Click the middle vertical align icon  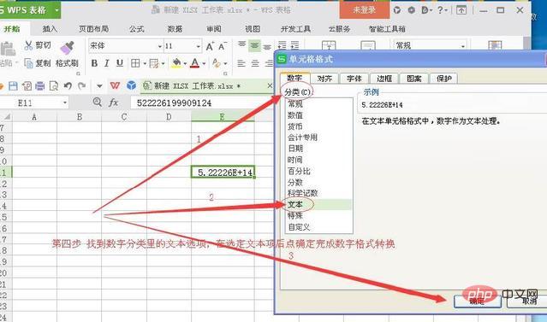coord(254,45)
